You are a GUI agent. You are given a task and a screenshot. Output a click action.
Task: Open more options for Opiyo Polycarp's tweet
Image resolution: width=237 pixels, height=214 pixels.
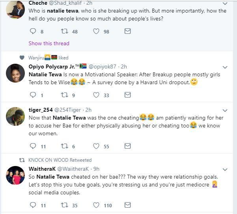[x=225, y=67]
